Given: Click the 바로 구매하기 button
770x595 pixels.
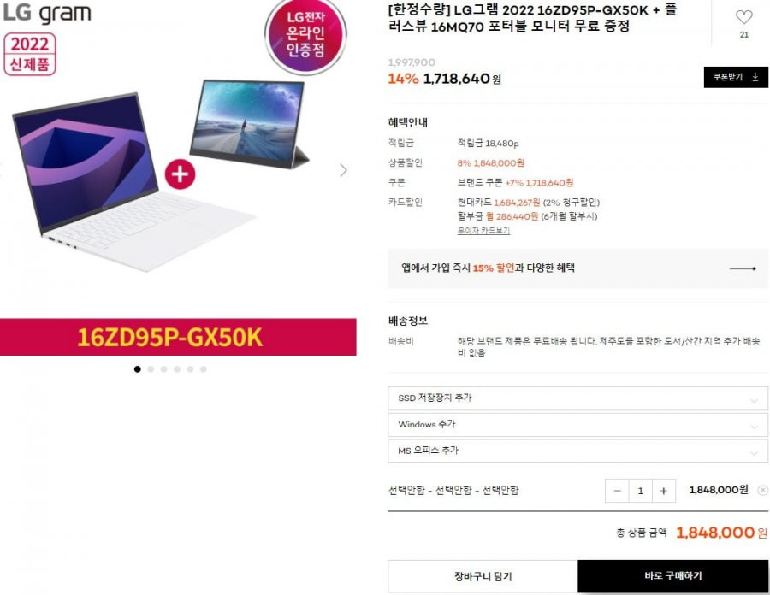Looking at the screenshot, I should coord(672,576).
